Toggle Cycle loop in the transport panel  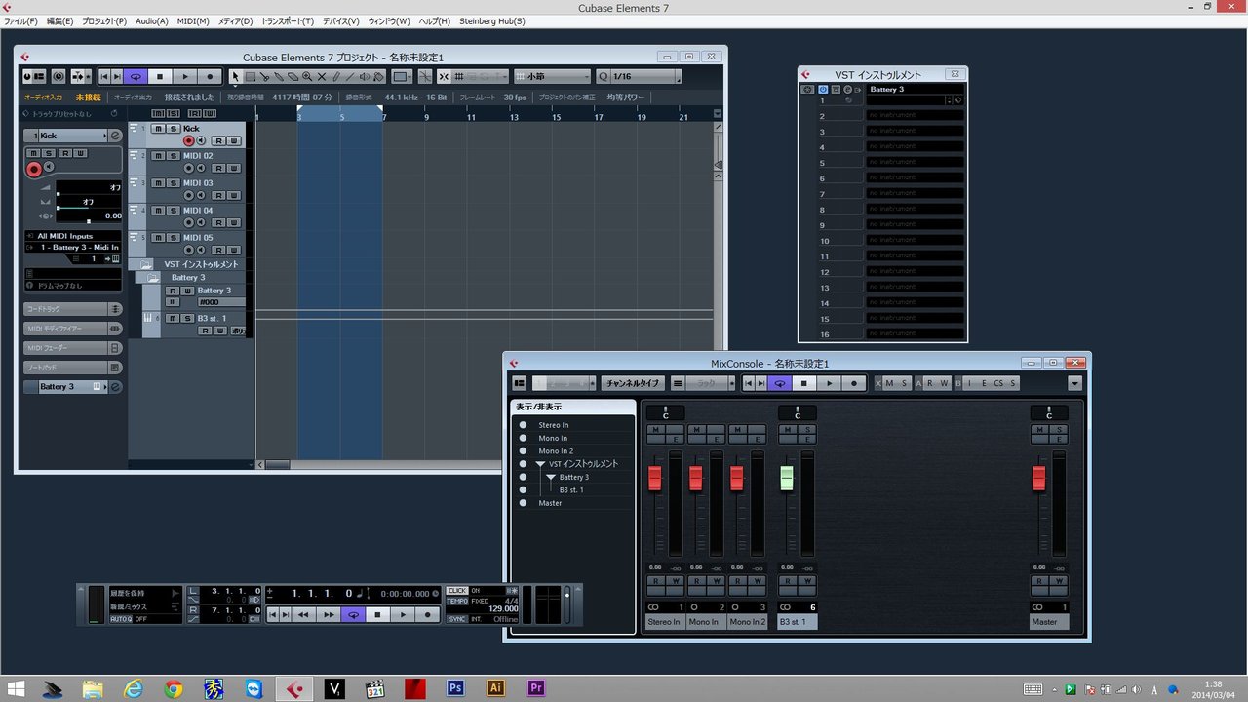tap(353, 614)
